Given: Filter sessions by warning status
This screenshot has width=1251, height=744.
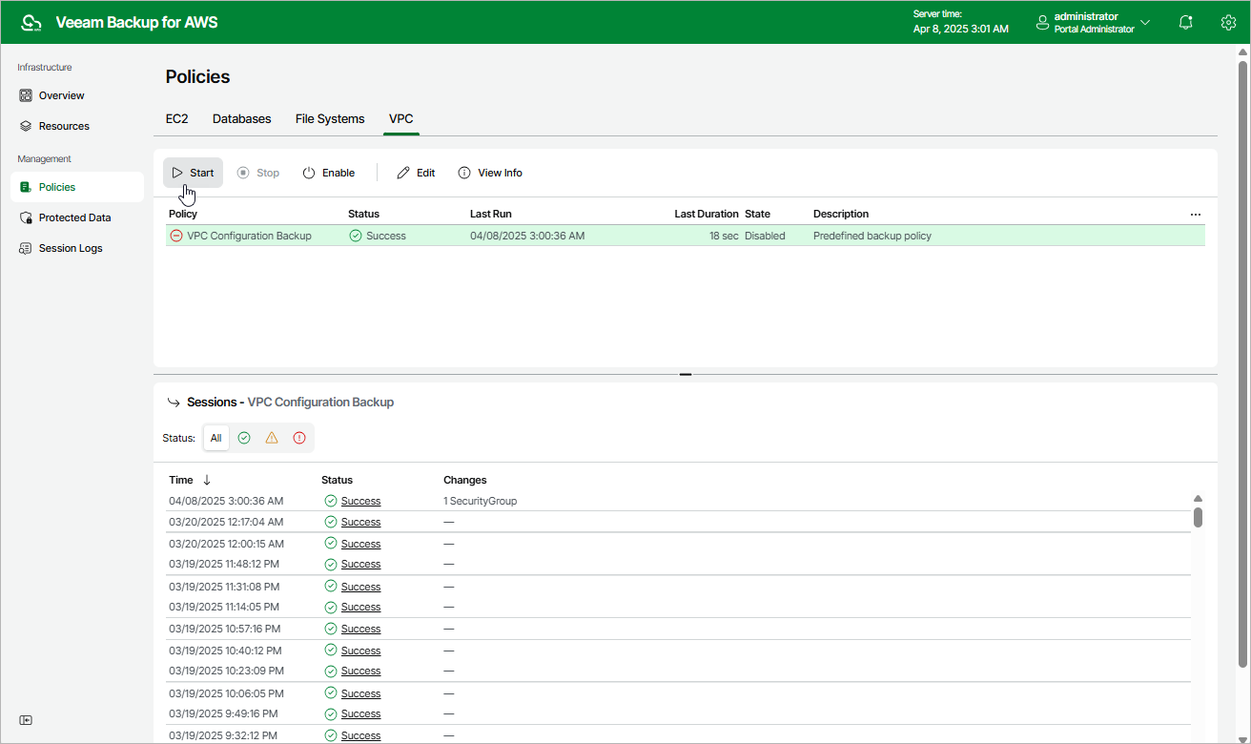Looking at the screenshot, I should point(272,438).
